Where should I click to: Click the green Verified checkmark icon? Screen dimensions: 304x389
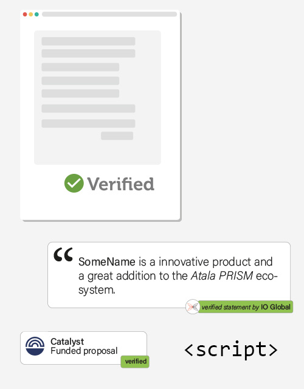tap(74, 183)
